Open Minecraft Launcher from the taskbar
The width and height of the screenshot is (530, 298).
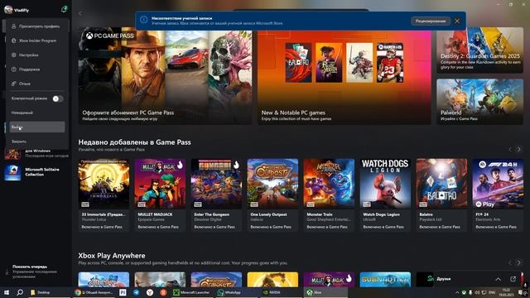(191, 292)
